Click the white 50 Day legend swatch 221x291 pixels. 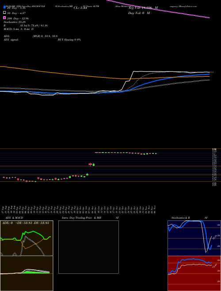pos(4,13)
